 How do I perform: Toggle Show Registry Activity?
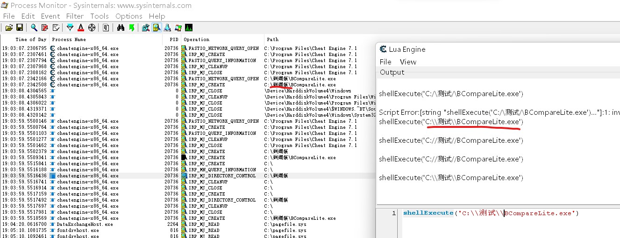pyautogui.click(x=145, y=28)
